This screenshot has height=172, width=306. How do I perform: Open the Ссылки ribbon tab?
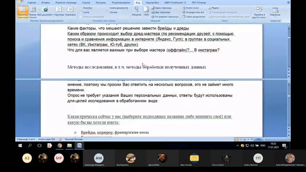[x=86, y=3]
